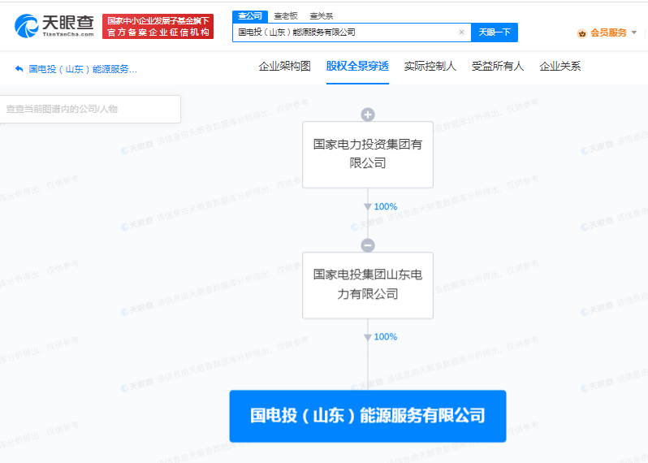This screenshot has height=463, width=648.
Task: Select the 股权全景穿透 tab
Action: click(x=357, y=66)
